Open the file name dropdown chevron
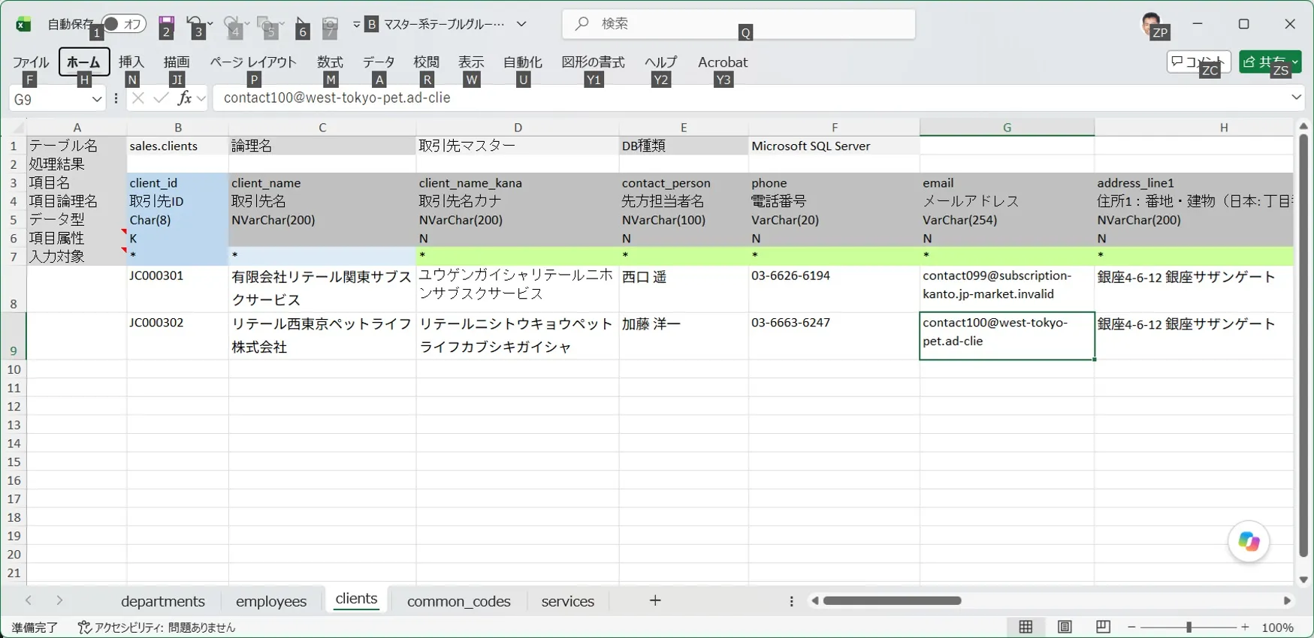Image resolution: width=1314 pixels, height=638 pixels. point(521,24)
